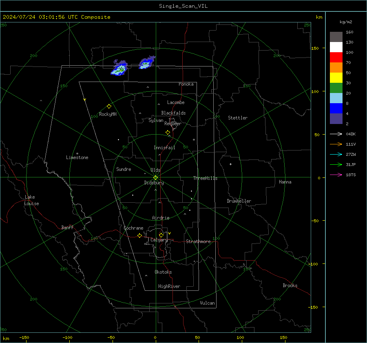This screenshot has width=367, height=343.
Task: Click the white 04DK arrow in legend
Action: 336,134
